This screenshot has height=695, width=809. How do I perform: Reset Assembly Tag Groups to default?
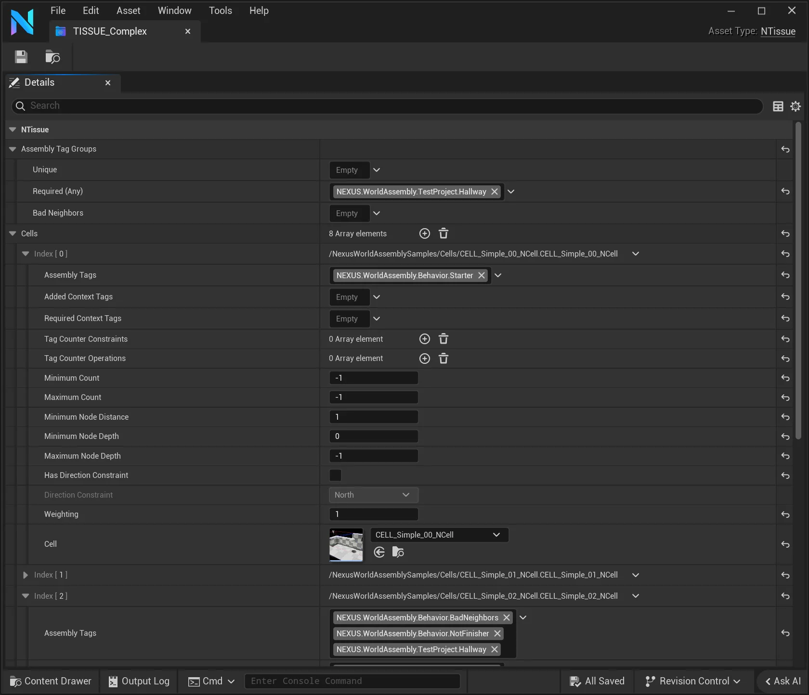(785, 149)
